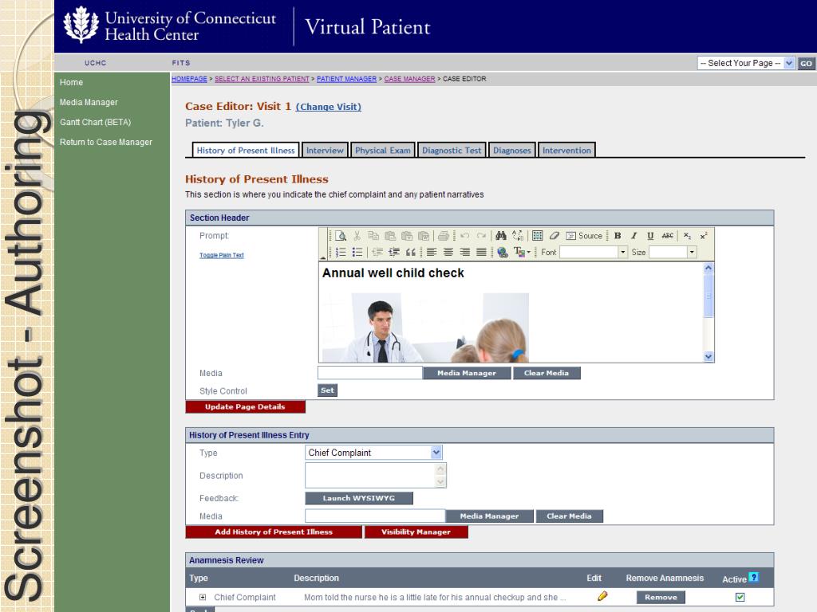Expand the Chief Complaint row
The width and height of the screenshot is (817, 612).
coord(203,597)
